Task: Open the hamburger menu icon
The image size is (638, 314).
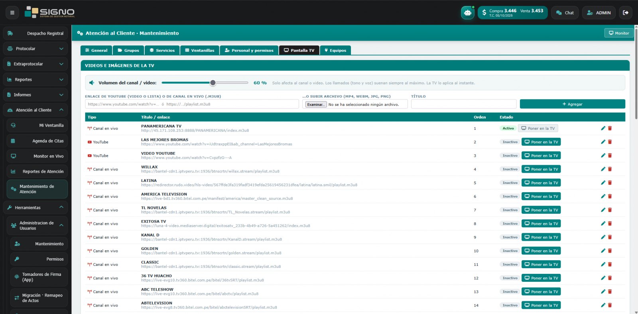Action: (x=12, y=13)
